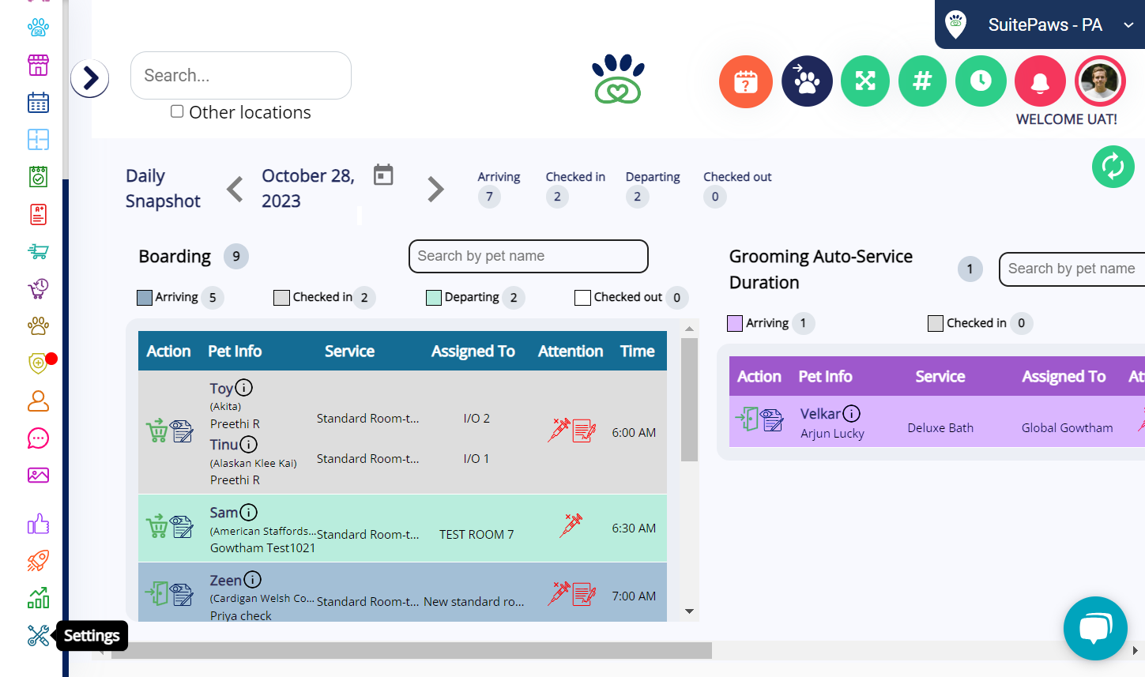
Task: Open the store icon in the sidebar
Action: pos(38,65)
